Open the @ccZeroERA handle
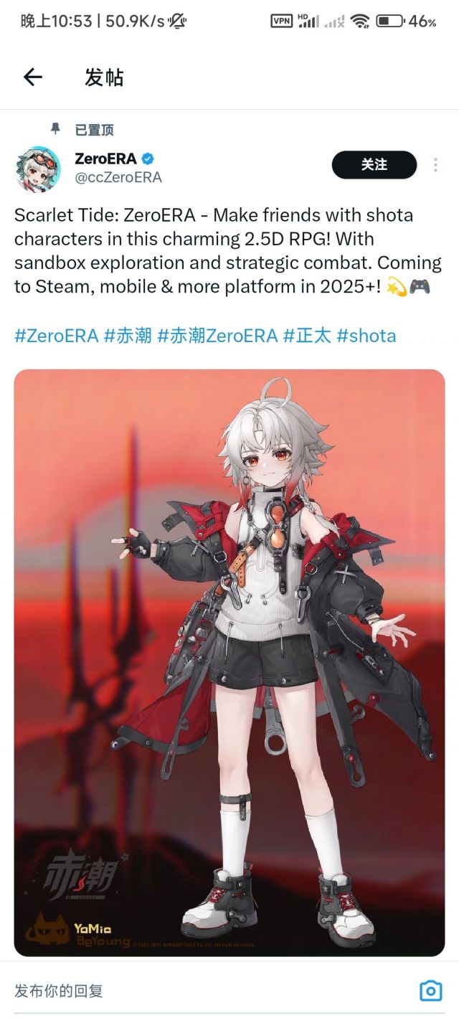The width and height of the screenshot is (459, 1020). (x=118, y=177)
